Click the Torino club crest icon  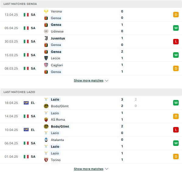click(x=46, y=160)
